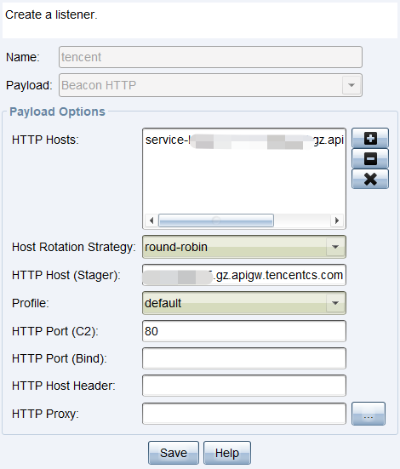Click left arrow of hosts scrollbar
The image size is (400, 469).
[151, 220]
